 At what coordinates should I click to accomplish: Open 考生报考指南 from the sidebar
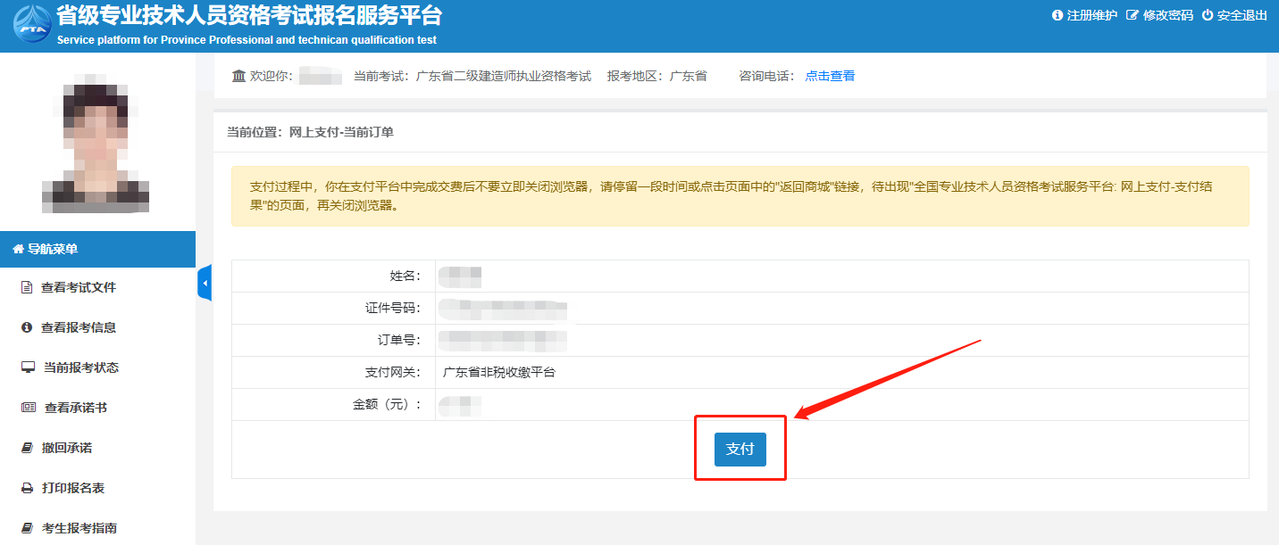pyautogui.click(x=79, y=528)
